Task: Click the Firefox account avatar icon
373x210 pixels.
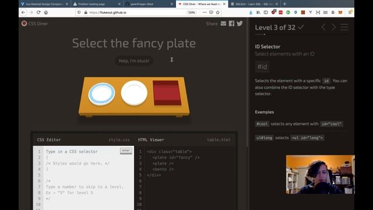Action: click(333, 12)
